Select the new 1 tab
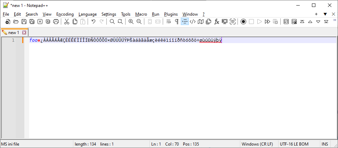 14,33
